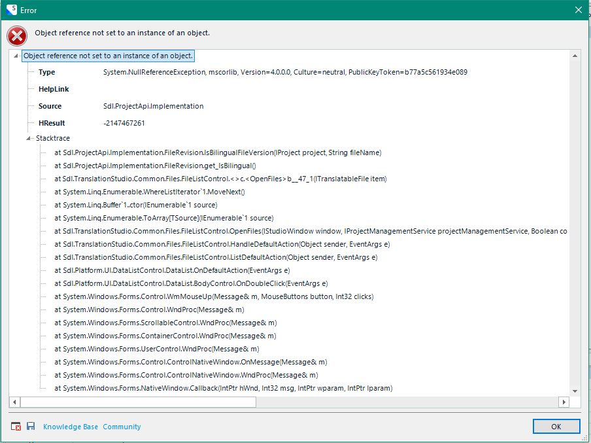Click the vertical scrollbar down arrow
The width and height of the screenshot is (591, 443).
click(575, 391)
